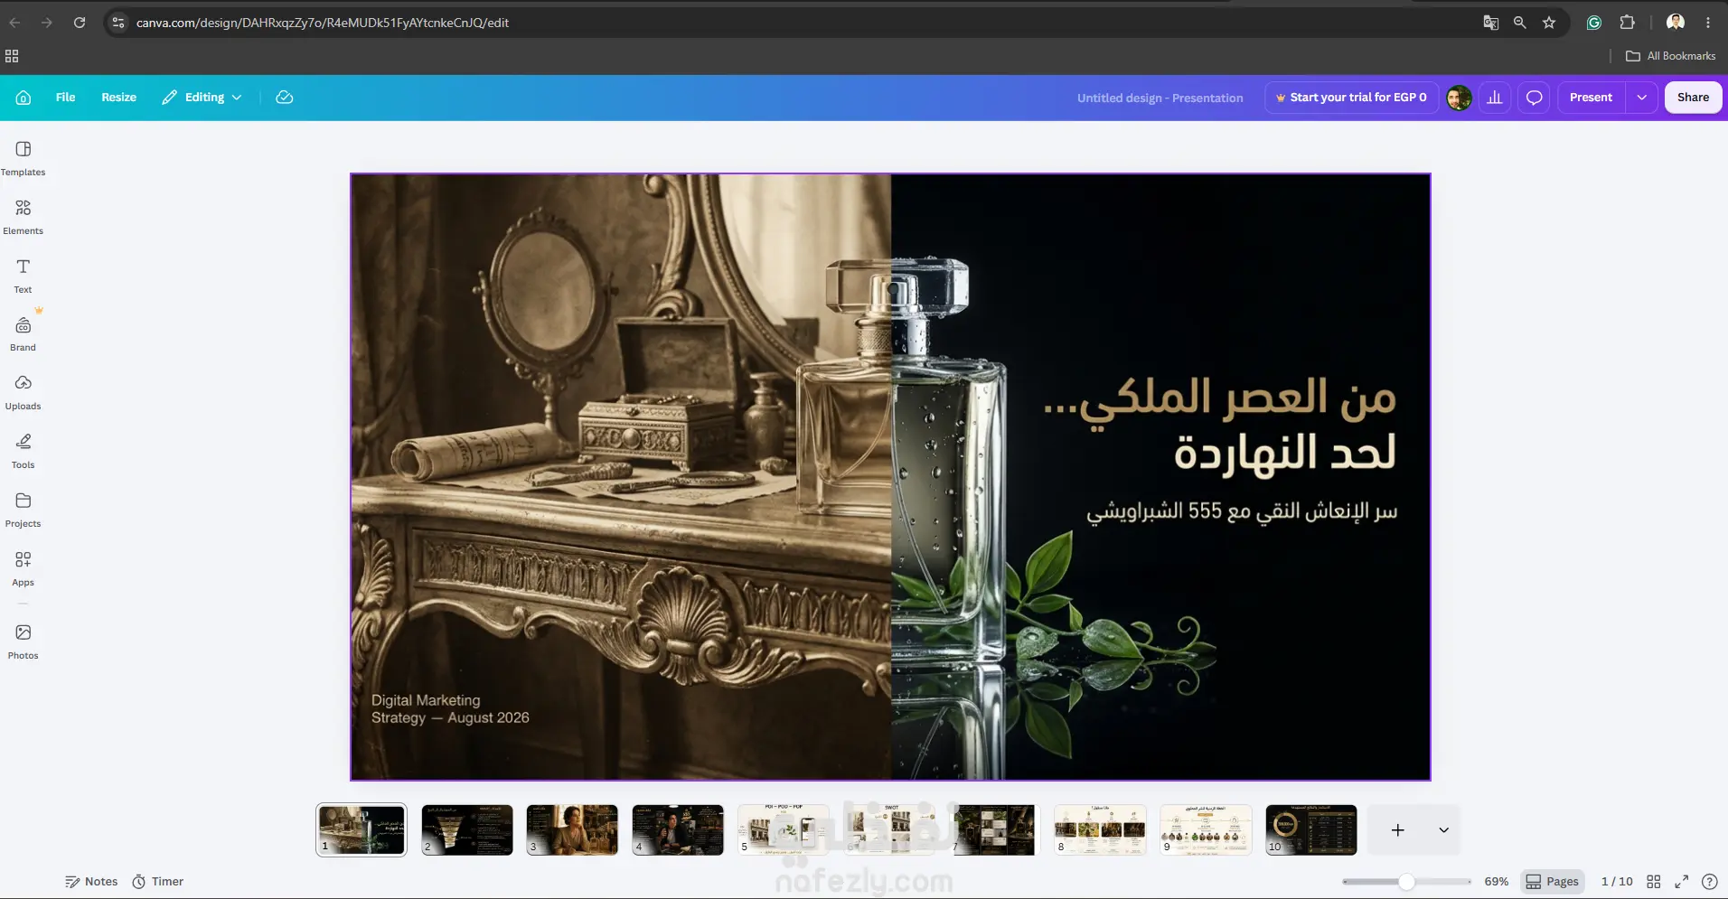Open the Elements sidebar panel
The image size is (1728, 899).
click(x=23, y=217)
